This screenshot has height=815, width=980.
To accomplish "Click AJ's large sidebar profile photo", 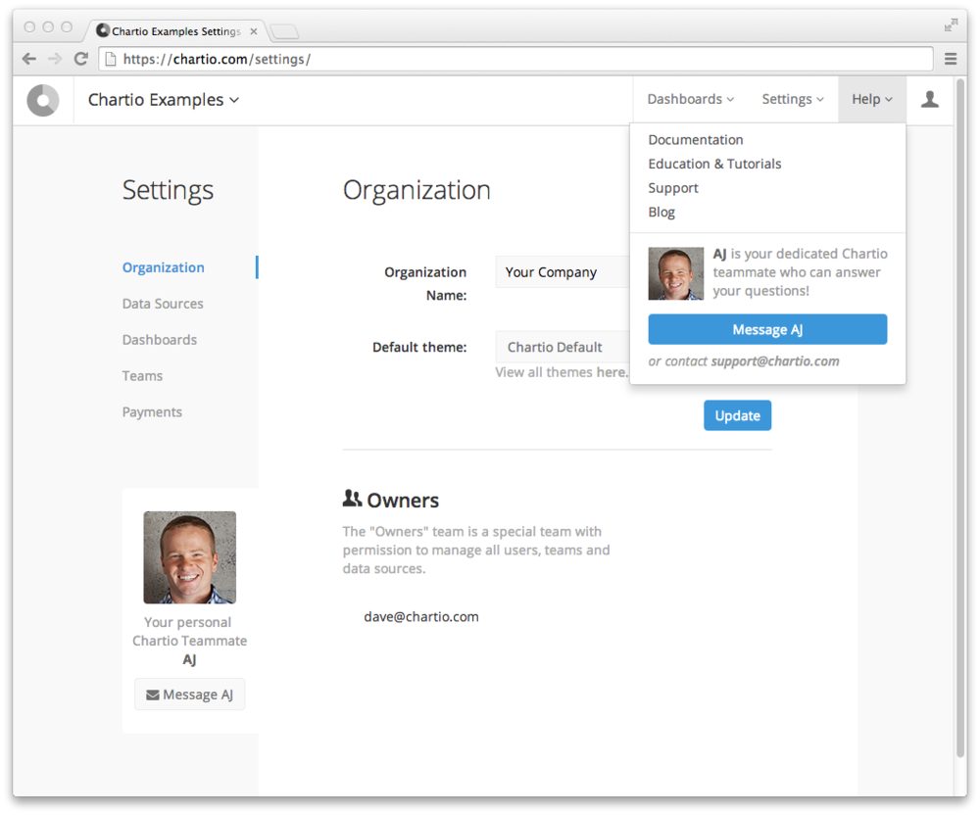I will [189, 557].
